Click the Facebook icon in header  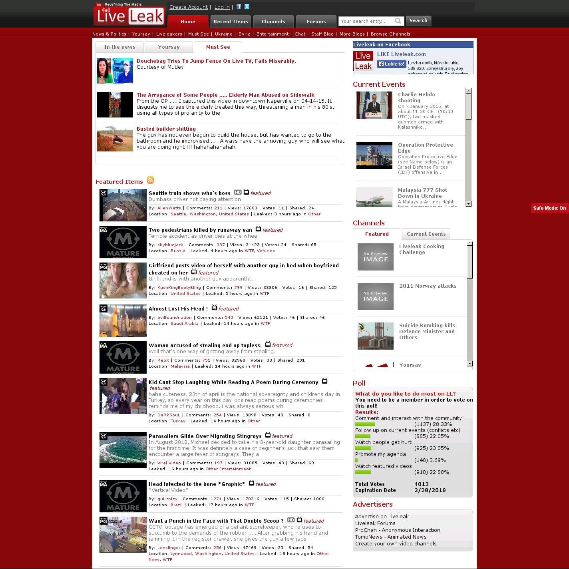(239, 6)
